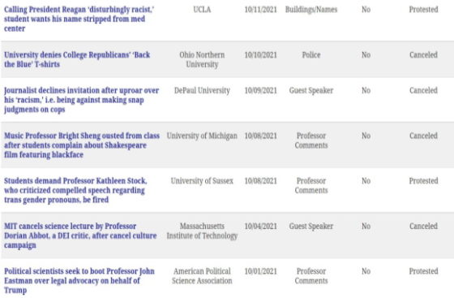Open Professor John Eastman article link

[79, 281]
